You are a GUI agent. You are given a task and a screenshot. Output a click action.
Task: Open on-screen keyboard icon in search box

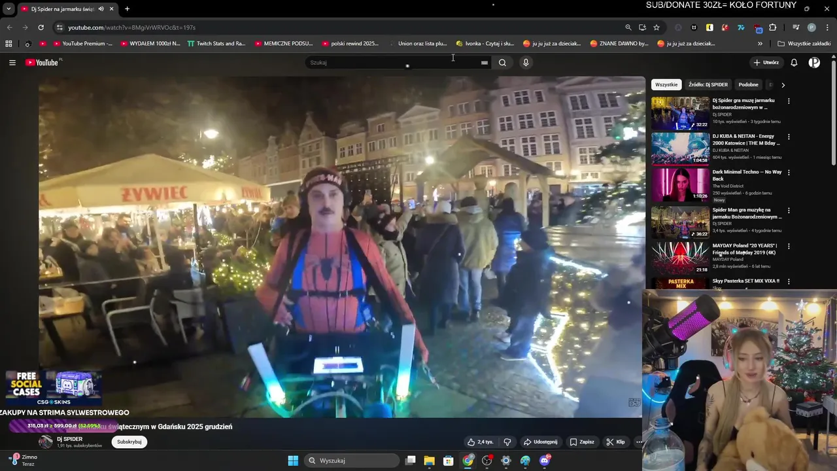pos(485,63)
